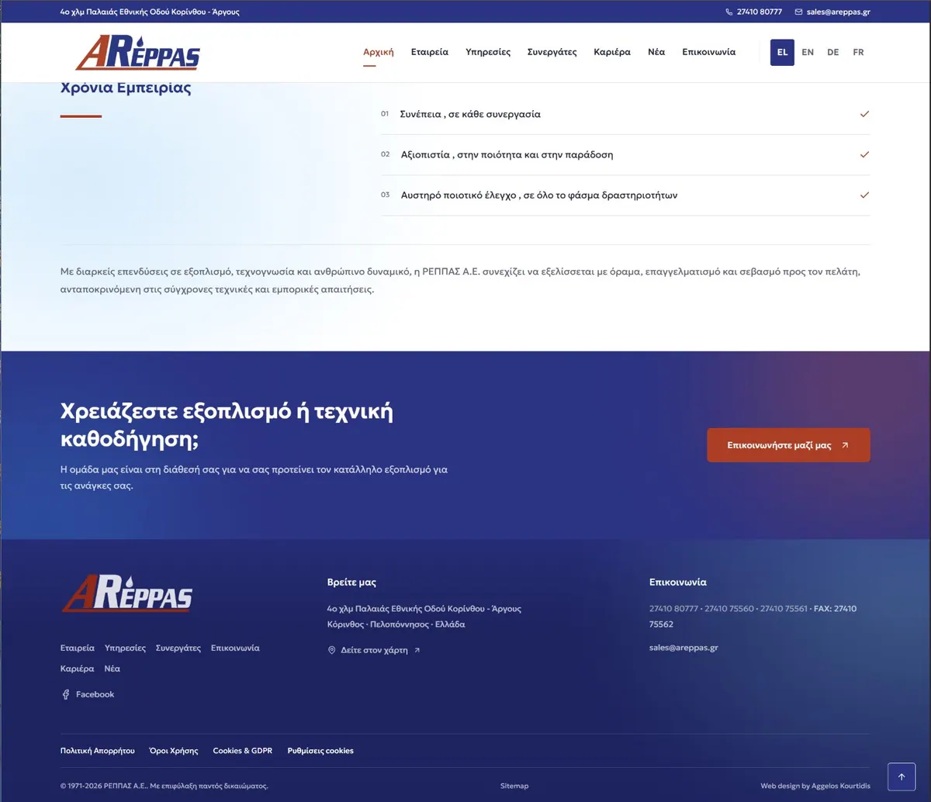Click the AREPPAS logo in the header
The image size is (931, 802).
[137, 53]
